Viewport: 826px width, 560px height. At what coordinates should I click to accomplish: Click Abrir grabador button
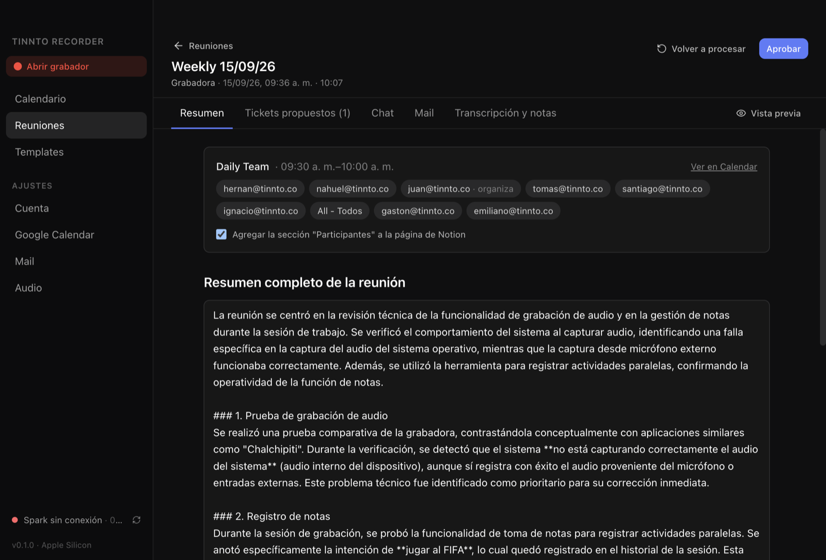click(76, 67)
